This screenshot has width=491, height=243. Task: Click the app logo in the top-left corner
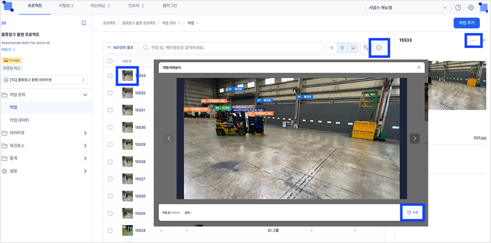[x=8, y=6]
